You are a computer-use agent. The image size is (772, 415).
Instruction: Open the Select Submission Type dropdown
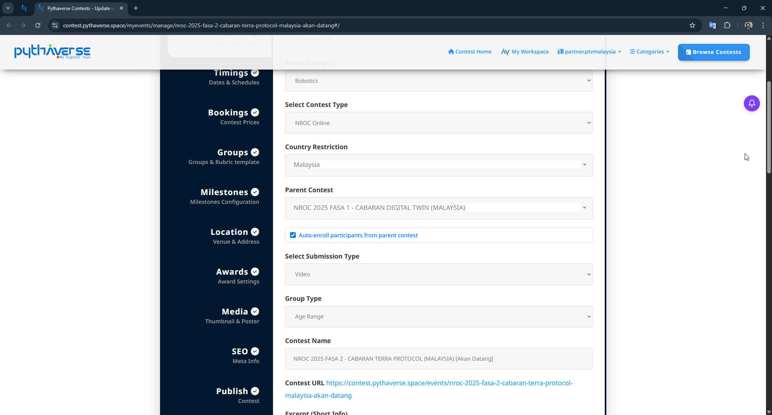(439, 274)
